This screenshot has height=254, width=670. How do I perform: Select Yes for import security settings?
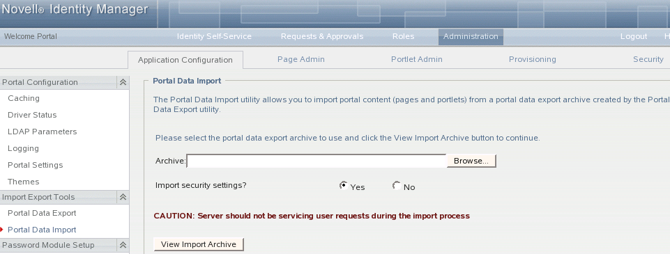343,185
